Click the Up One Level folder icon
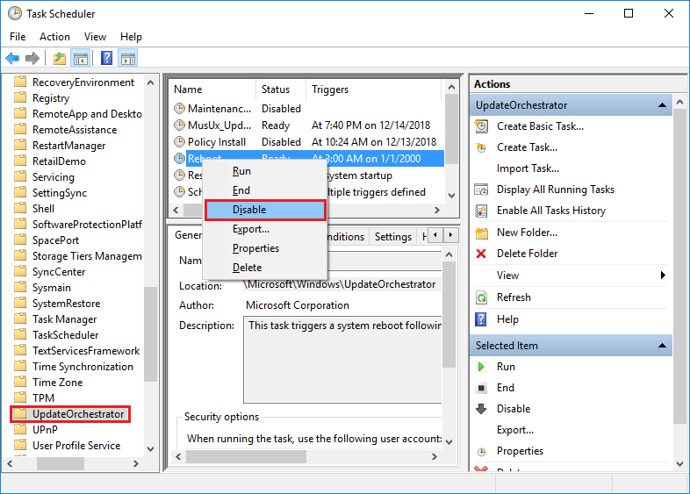Image resolution: width=690 pixels, height=494 pixels. click(59, 59)
